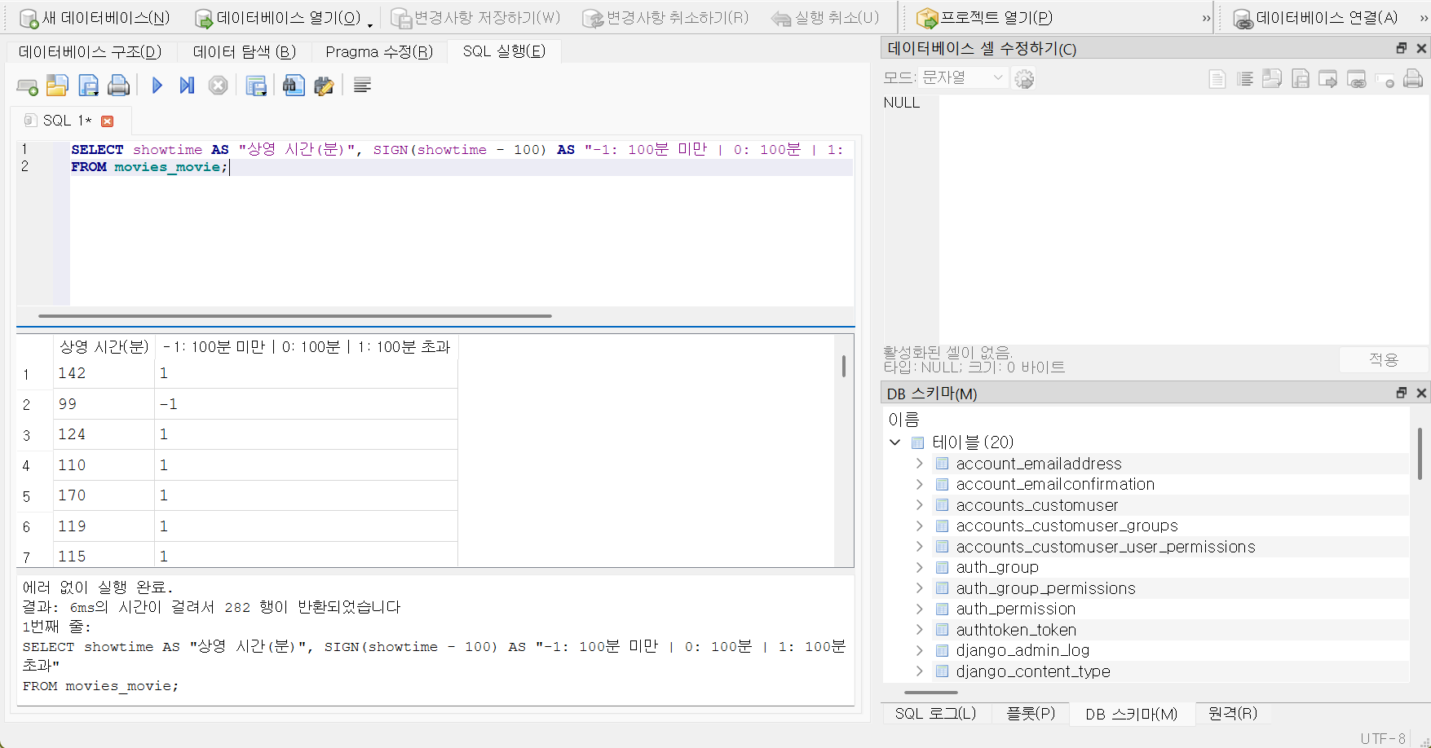Viewport: 1431px width, 748px height.
Task: Select the SQL 실행 tab
Action: pos(504,51)
